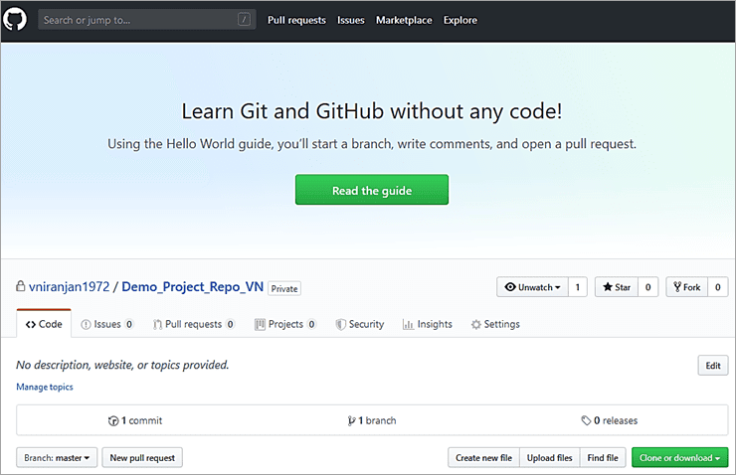The height and width of the screenshot is (475, 736).
Task: Click the GitHub Octocat logo
Action: tap(15, 20)
